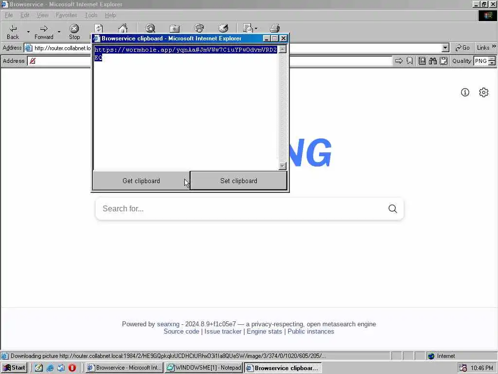Expand the Links toolbar chevron
The height and width of the screenshot is (374, 498).
(494, 46)
